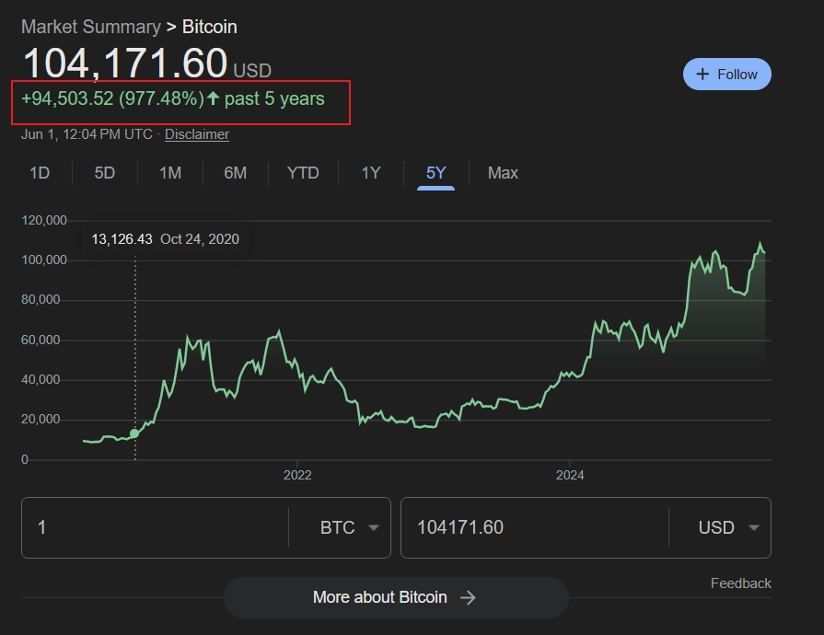Click the +94,503.52 (977.48%) change text

click(x=112, y=98)
